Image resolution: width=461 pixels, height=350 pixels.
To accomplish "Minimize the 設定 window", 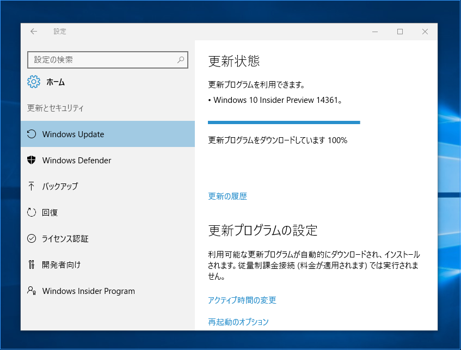I will pyautogui.click(x=375, y=32).
